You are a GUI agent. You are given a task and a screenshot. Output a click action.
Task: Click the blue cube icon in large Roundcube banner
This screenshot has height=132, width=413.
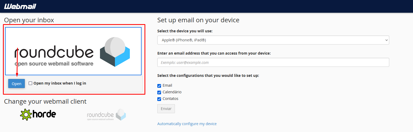[115, 52]
